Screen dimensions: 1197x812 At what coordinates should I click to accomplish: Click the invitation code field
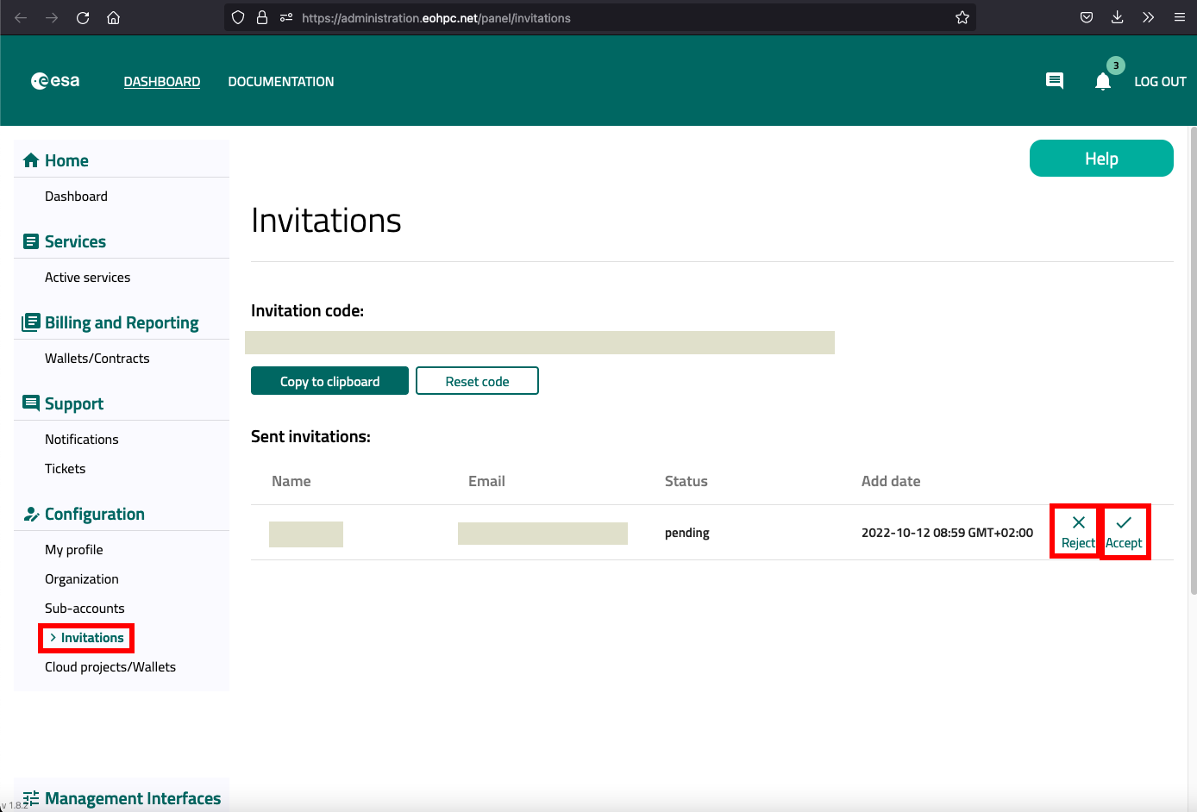[540, 342]
